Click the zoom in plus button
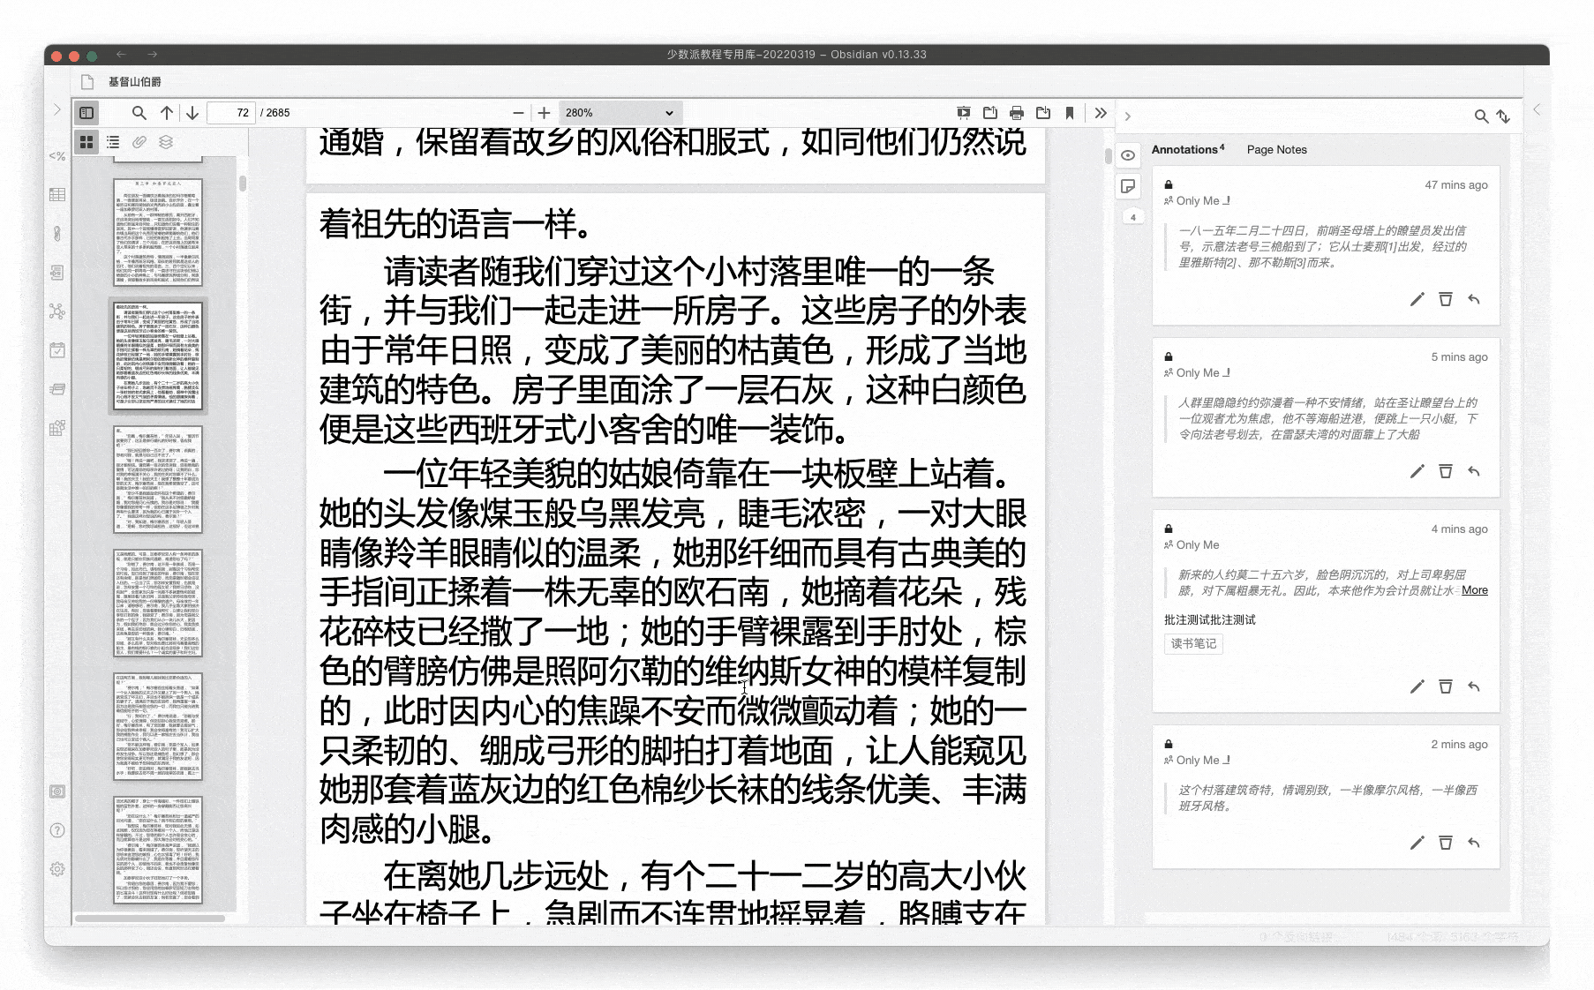Viewport: 1594px width, 990px height. (x=545, y=113)
